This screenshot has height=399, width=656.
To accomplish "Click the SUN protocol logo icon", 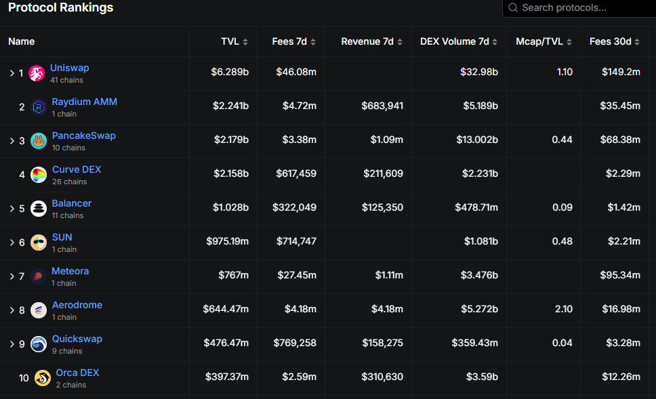I will [x=39, y=243].
